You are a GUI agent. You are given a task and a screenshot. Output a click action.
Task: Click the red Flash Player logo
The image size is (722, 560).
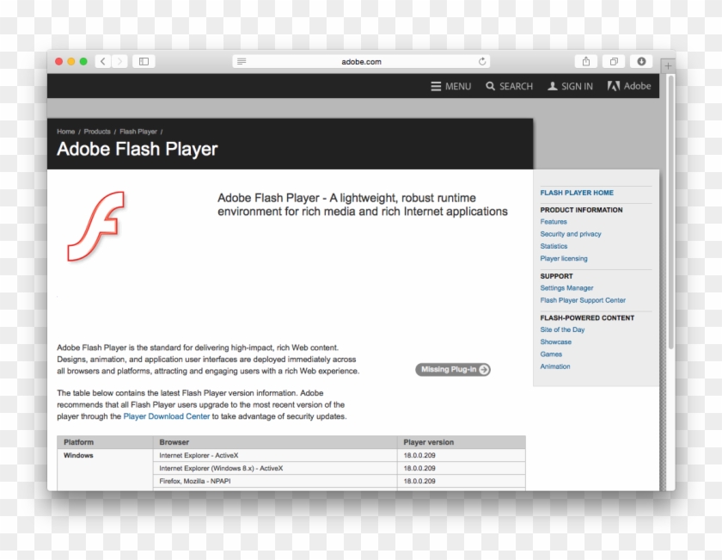(x=96, y=226)
